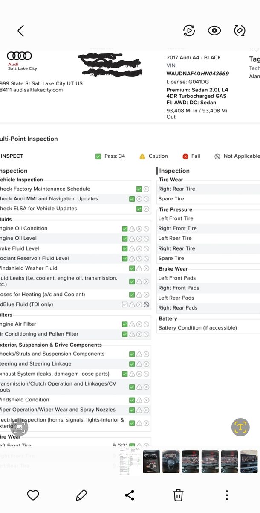This screenshot has width=260, height=513.
Task: Click audisaltlakecity.com website text
Action: point(38,90)
